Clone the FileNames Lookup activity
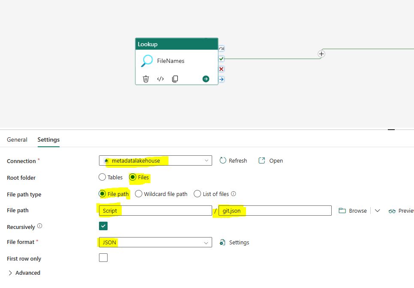 tap(175, 79)
